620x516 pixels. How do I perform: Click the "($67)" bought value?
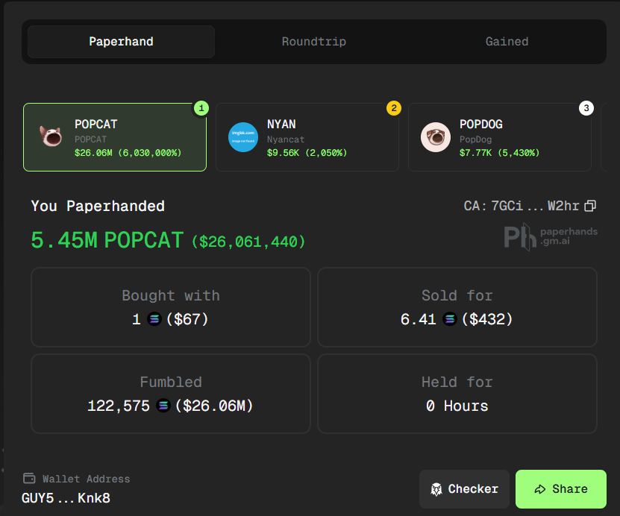tap(187, 319)
